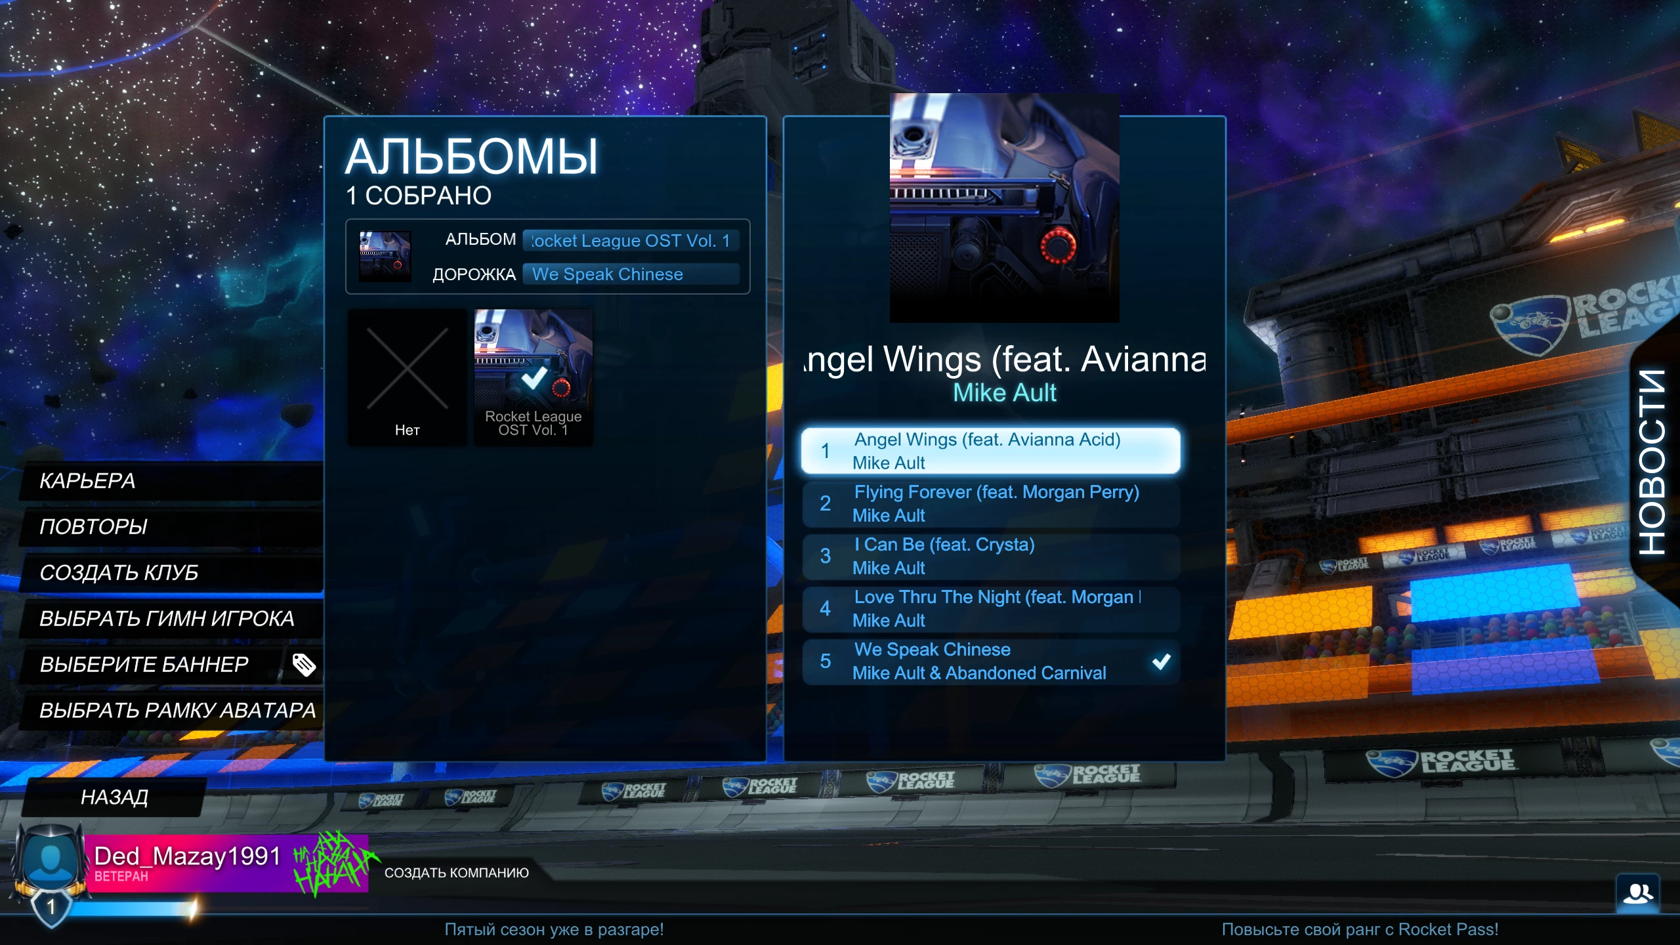Select track 1 Angel Wings
Image resolution: width=1680 pixels, height=945 pixels.
(x=990, y=451)
